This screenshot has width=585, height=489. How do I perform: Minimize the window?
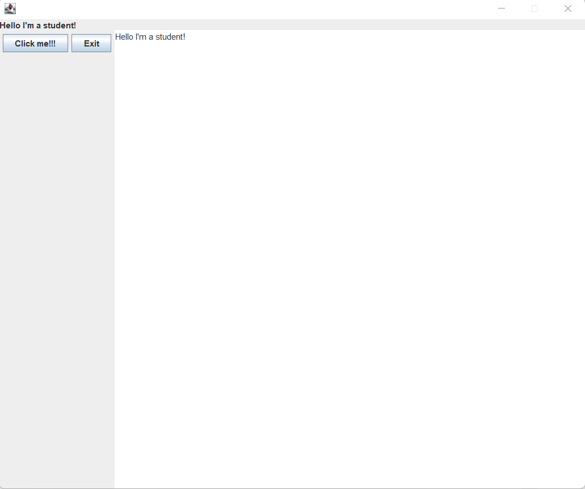(x=502, y=9)
